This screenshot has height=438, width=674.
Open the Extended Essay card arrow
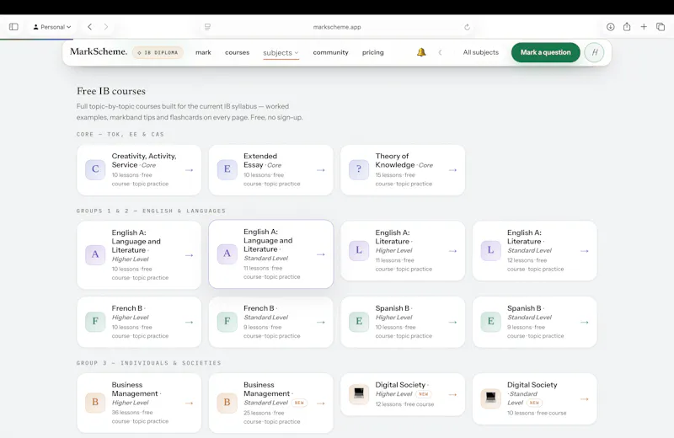321,170
